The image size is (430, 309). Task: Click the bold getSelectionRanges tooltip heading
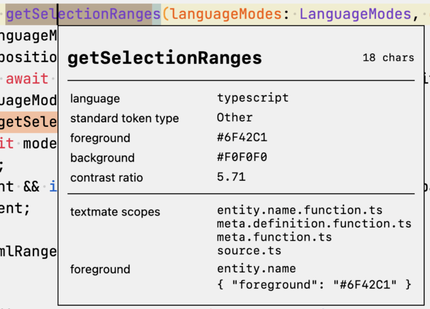tap(165, 58)
